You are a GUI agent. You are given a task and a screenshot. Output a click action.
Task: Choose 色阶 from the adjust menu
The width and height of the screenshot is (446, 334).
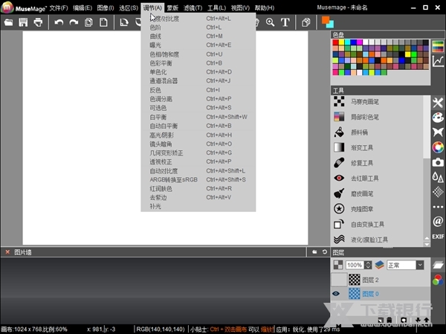click(198, 28)
